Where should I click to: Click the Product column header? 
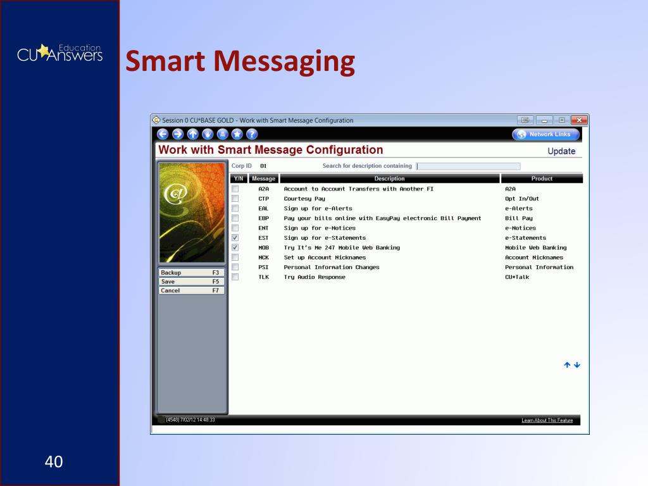[542, 178]
